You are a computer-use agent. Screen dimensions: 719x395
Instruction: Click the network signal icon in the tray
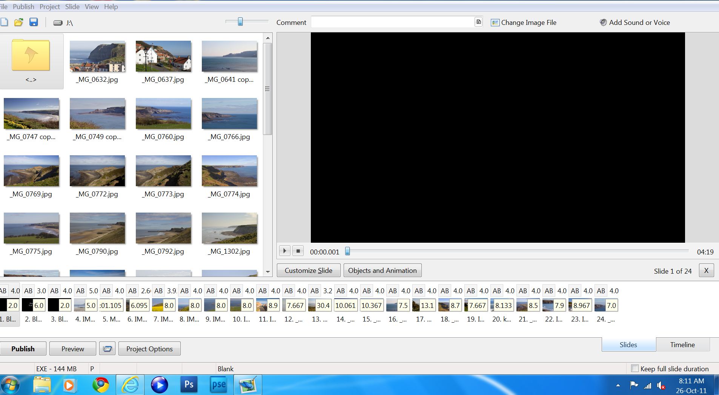[647, 386]
